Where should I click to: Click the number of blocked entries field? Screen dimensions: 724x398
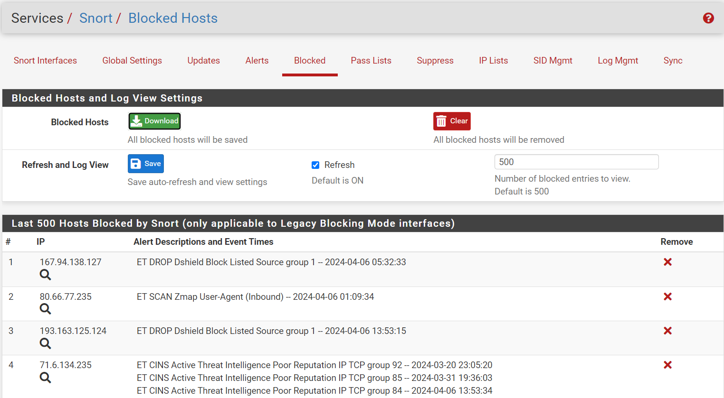(x=576, y=162)
